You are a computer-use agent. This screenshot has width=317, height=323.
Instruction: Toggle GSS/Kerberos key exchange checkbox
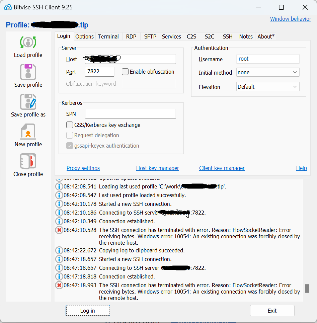[x=69, y=125]
